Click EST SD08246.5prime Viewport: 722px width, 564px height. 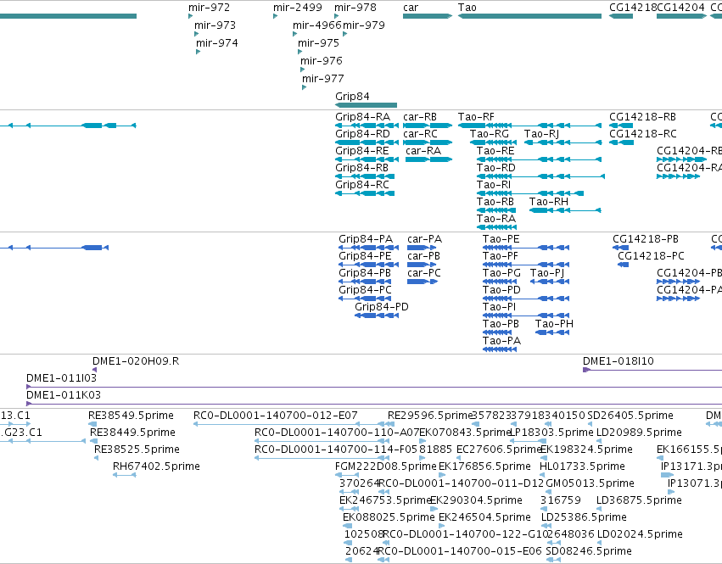[553, 560]
